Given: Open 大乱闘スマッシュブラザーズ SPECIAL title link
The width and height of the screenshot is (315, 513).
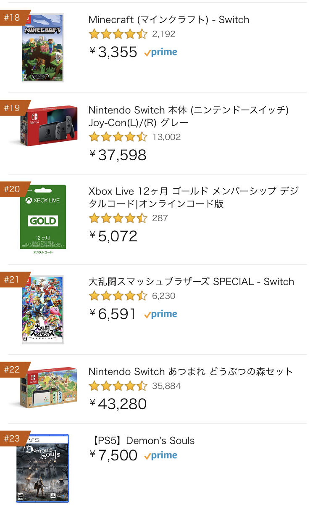Looking at the screenshot, I should 191,282.
